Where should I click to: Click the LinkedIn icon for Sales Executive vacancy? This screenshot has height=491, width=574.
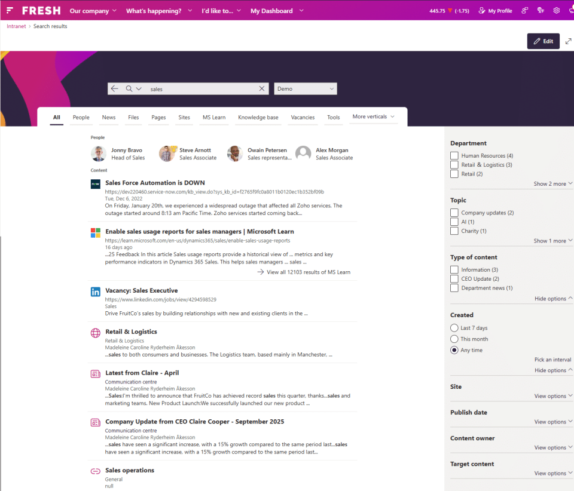pos(96,292)
